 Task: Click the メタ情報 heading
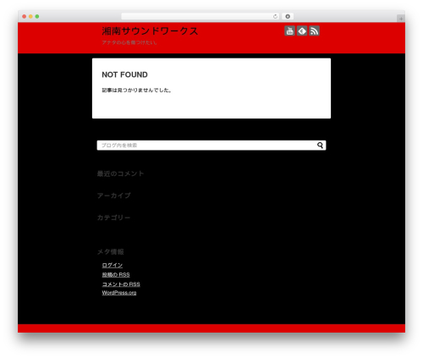(110, 251)
